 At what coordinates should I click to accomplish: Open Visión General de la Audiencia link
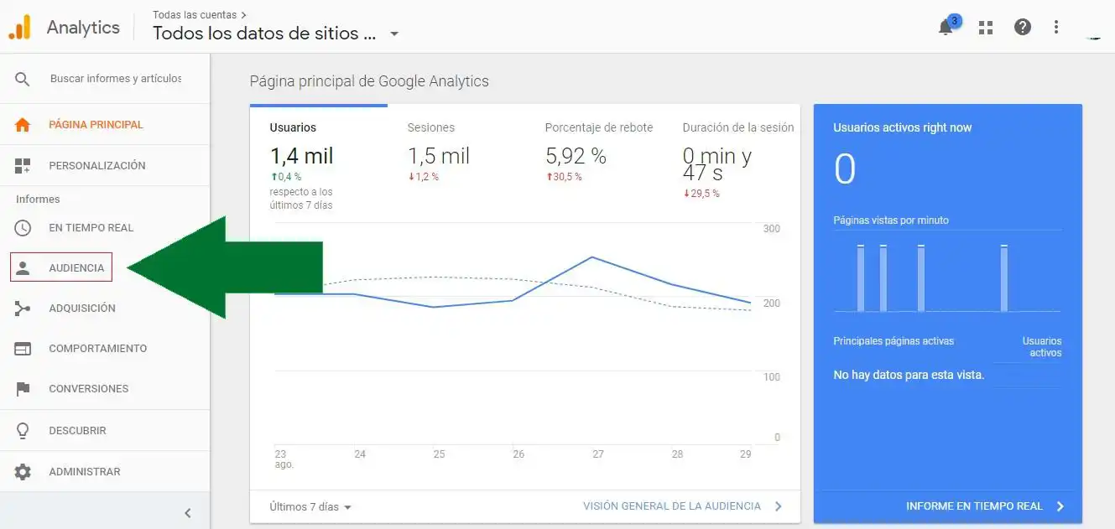tap(672, 506)
